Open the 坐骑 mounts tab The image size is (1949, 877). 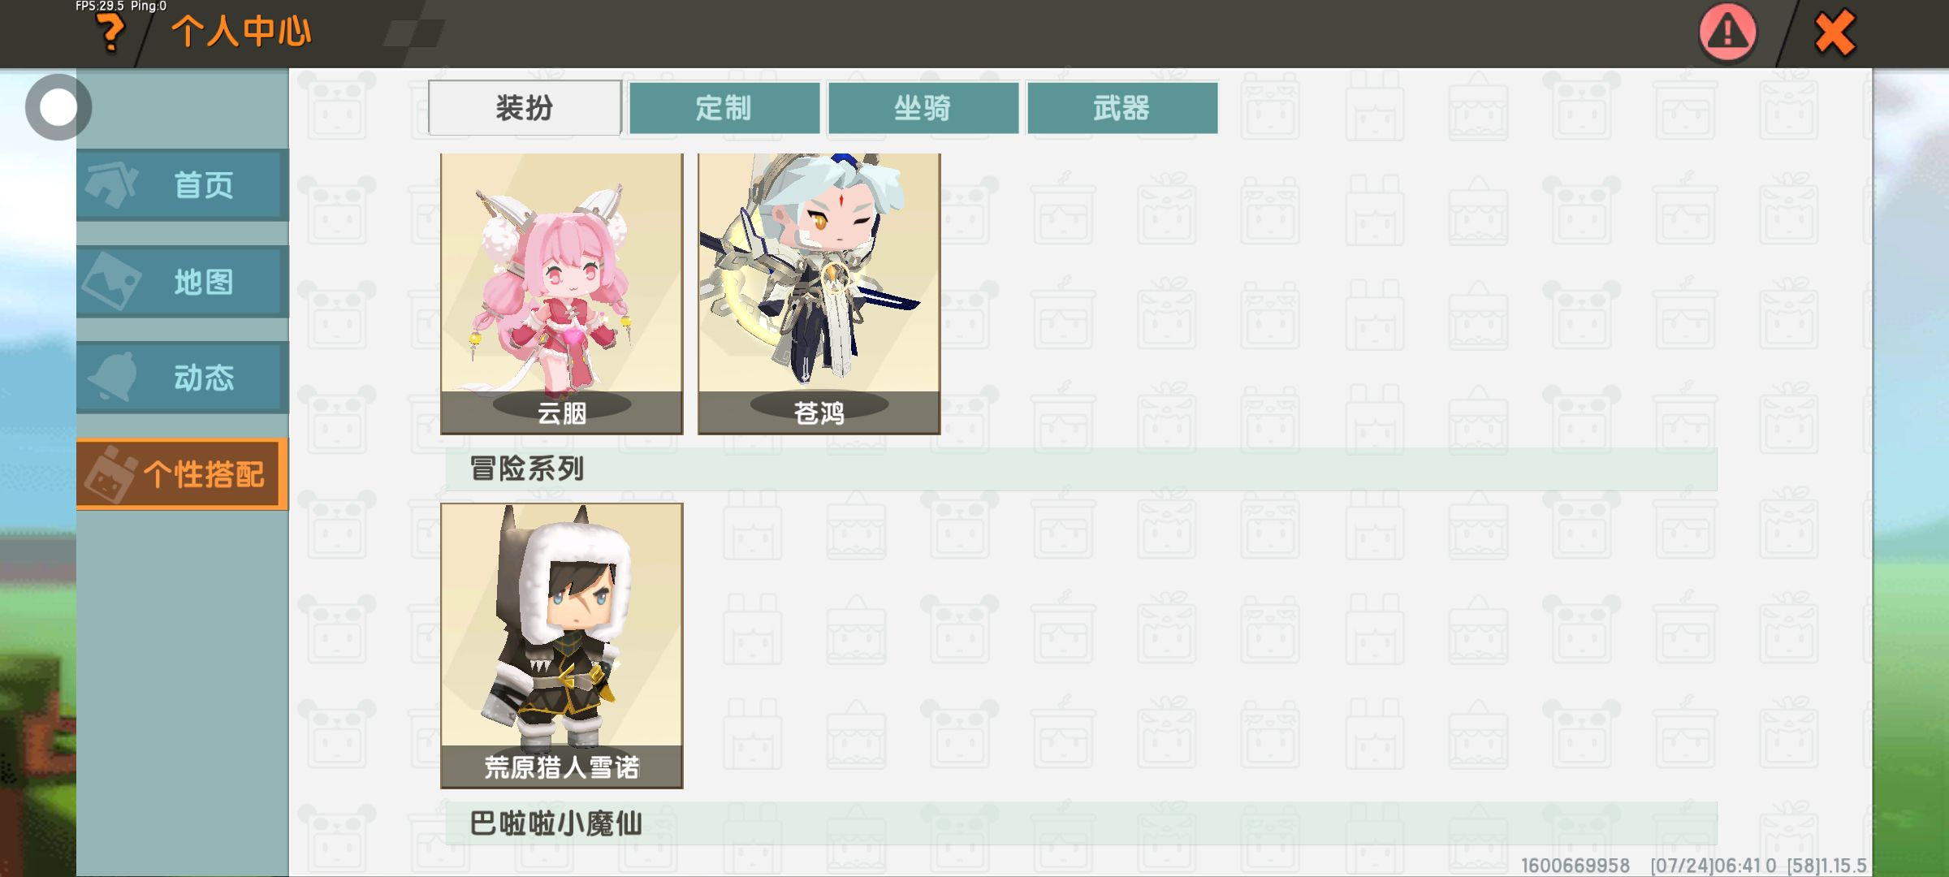coord(923,107)
